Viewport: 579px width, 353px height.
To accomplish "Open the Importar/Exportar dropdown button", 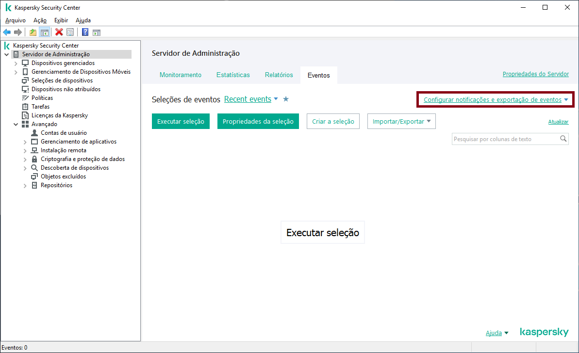I will click(401, 121).
